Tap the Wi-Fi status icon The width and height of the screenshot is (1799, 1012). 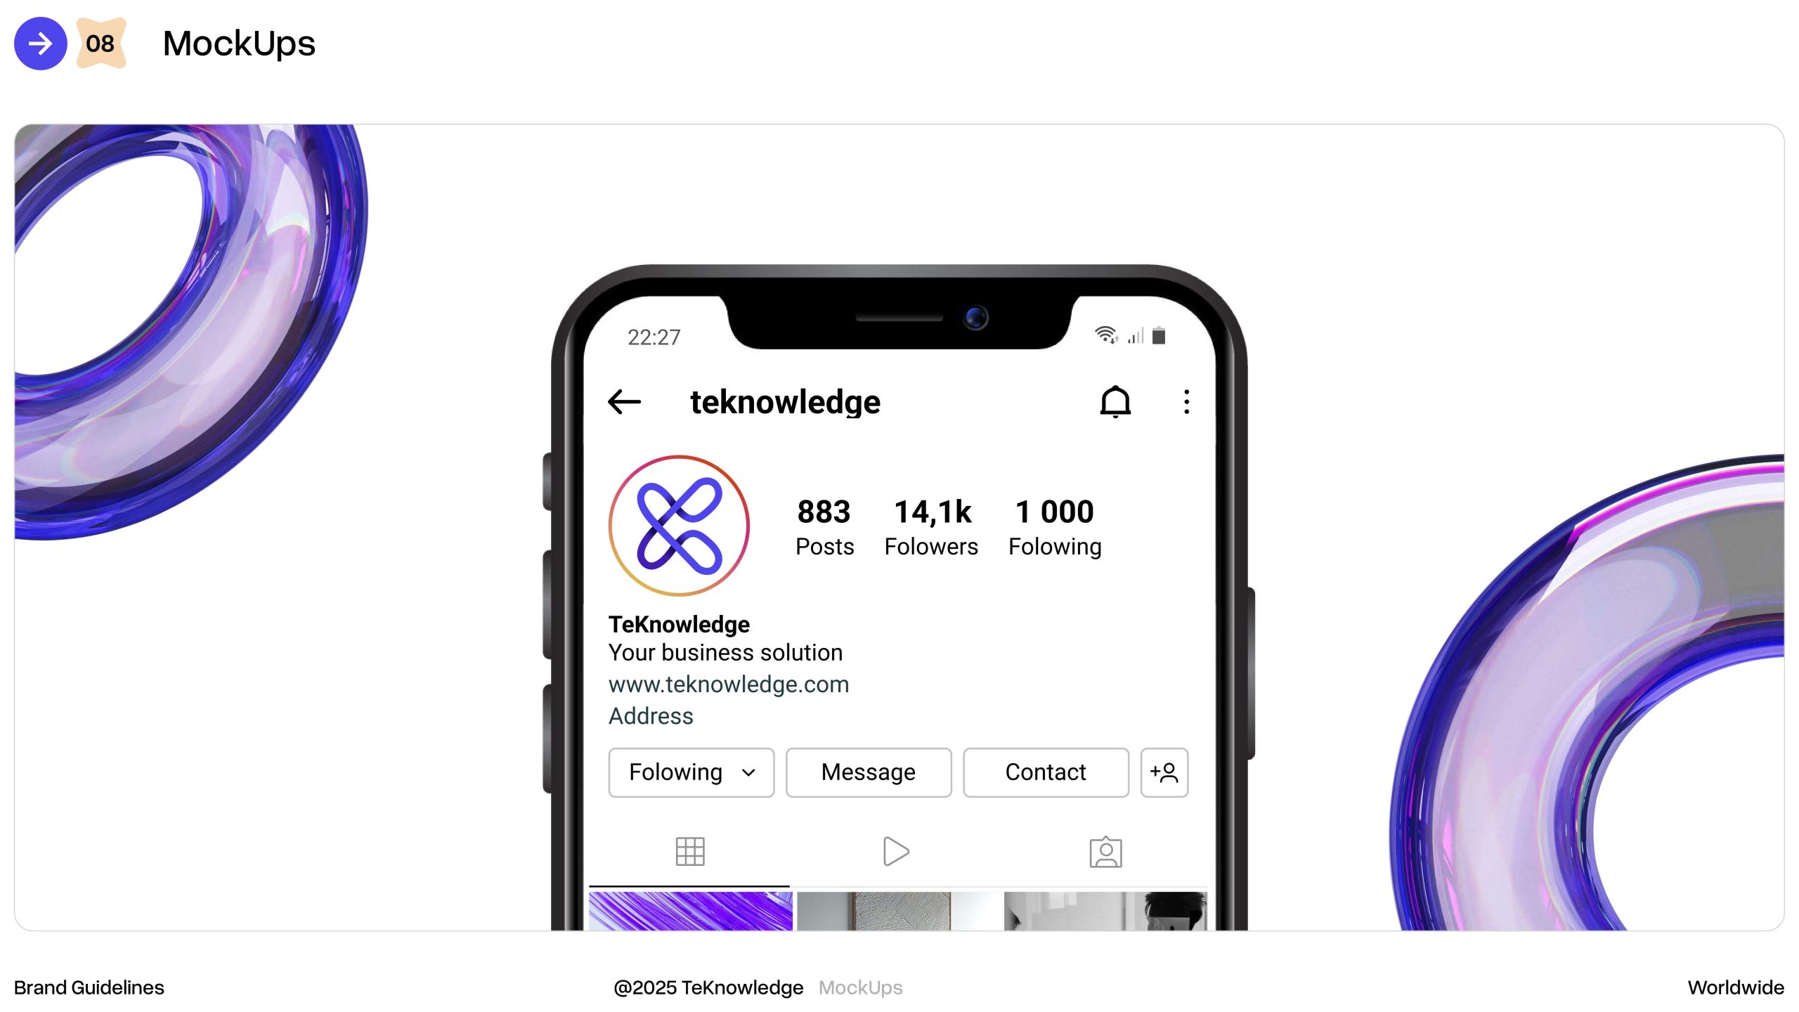tap(1106, 335)
